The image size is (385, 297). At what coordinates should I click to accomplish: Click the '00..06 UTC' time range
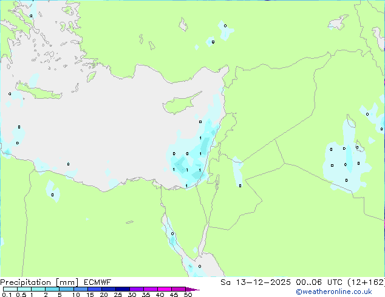tap(319, 282)
